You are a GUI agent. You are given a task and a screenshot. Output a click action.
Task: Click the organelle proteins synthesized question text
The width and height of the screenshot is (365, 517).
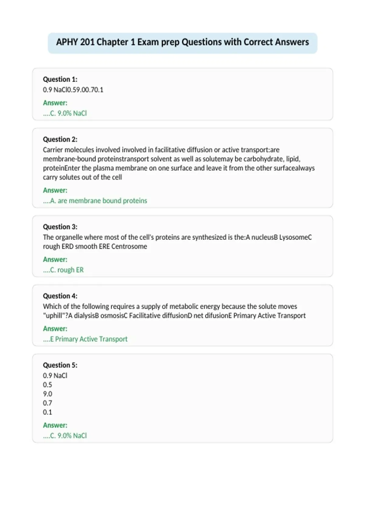(177, 242)
